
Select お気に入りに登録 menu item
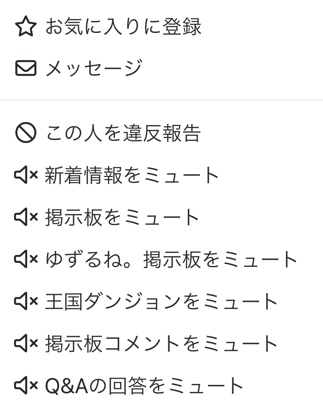[123, 27]
